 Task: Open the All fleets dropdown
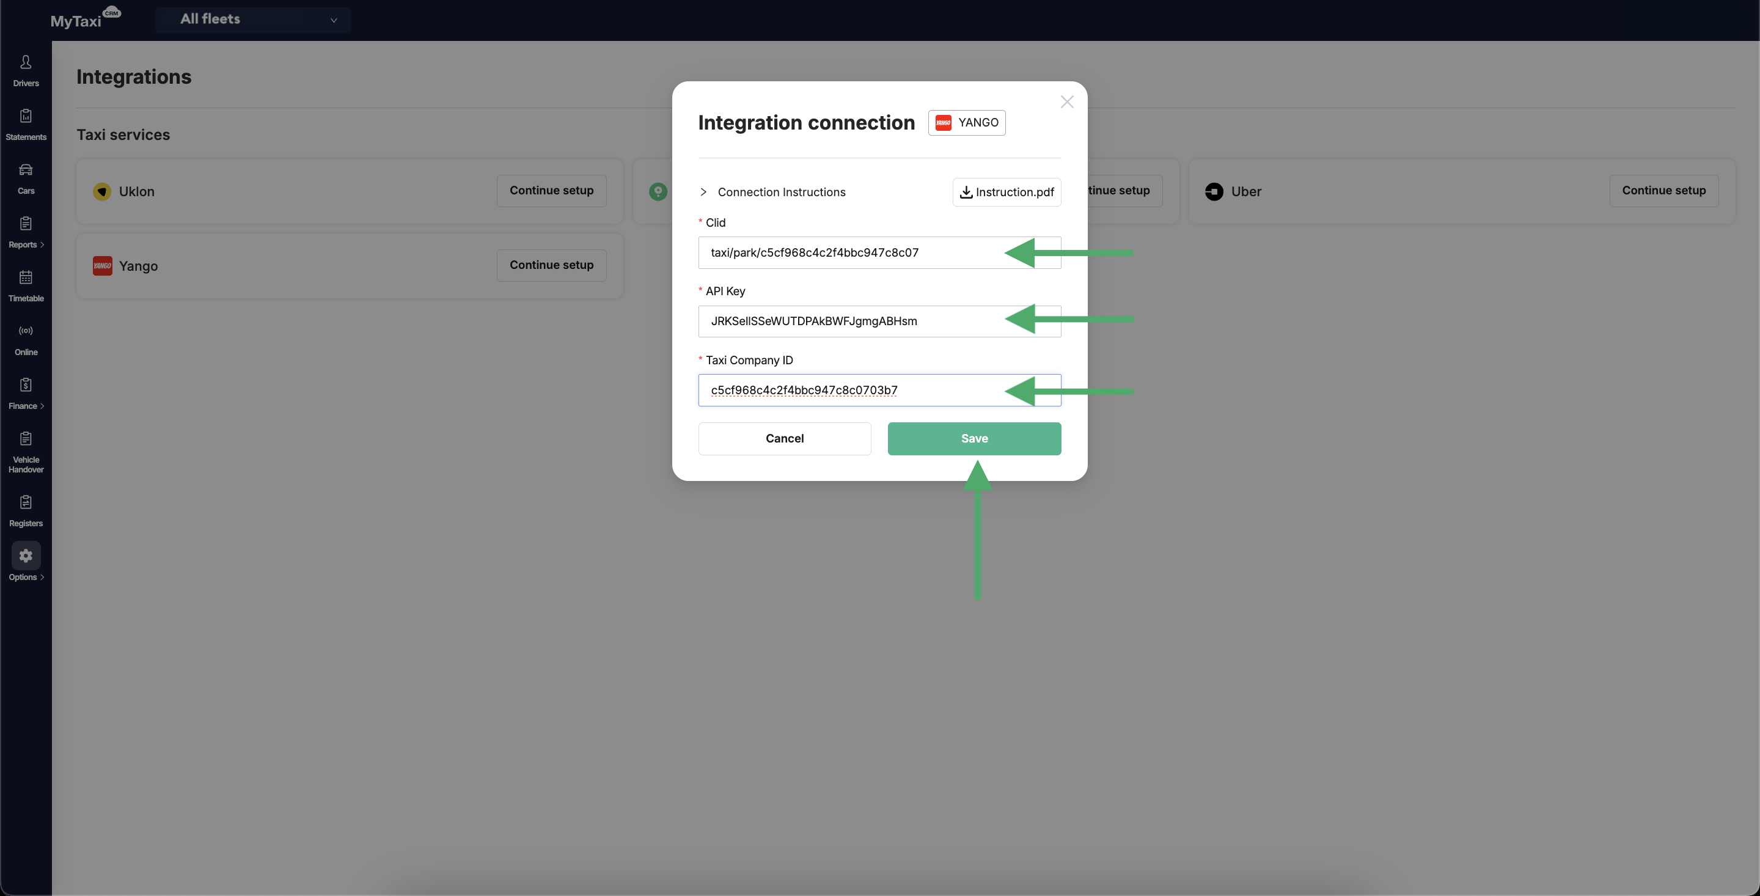pos(254,20)
